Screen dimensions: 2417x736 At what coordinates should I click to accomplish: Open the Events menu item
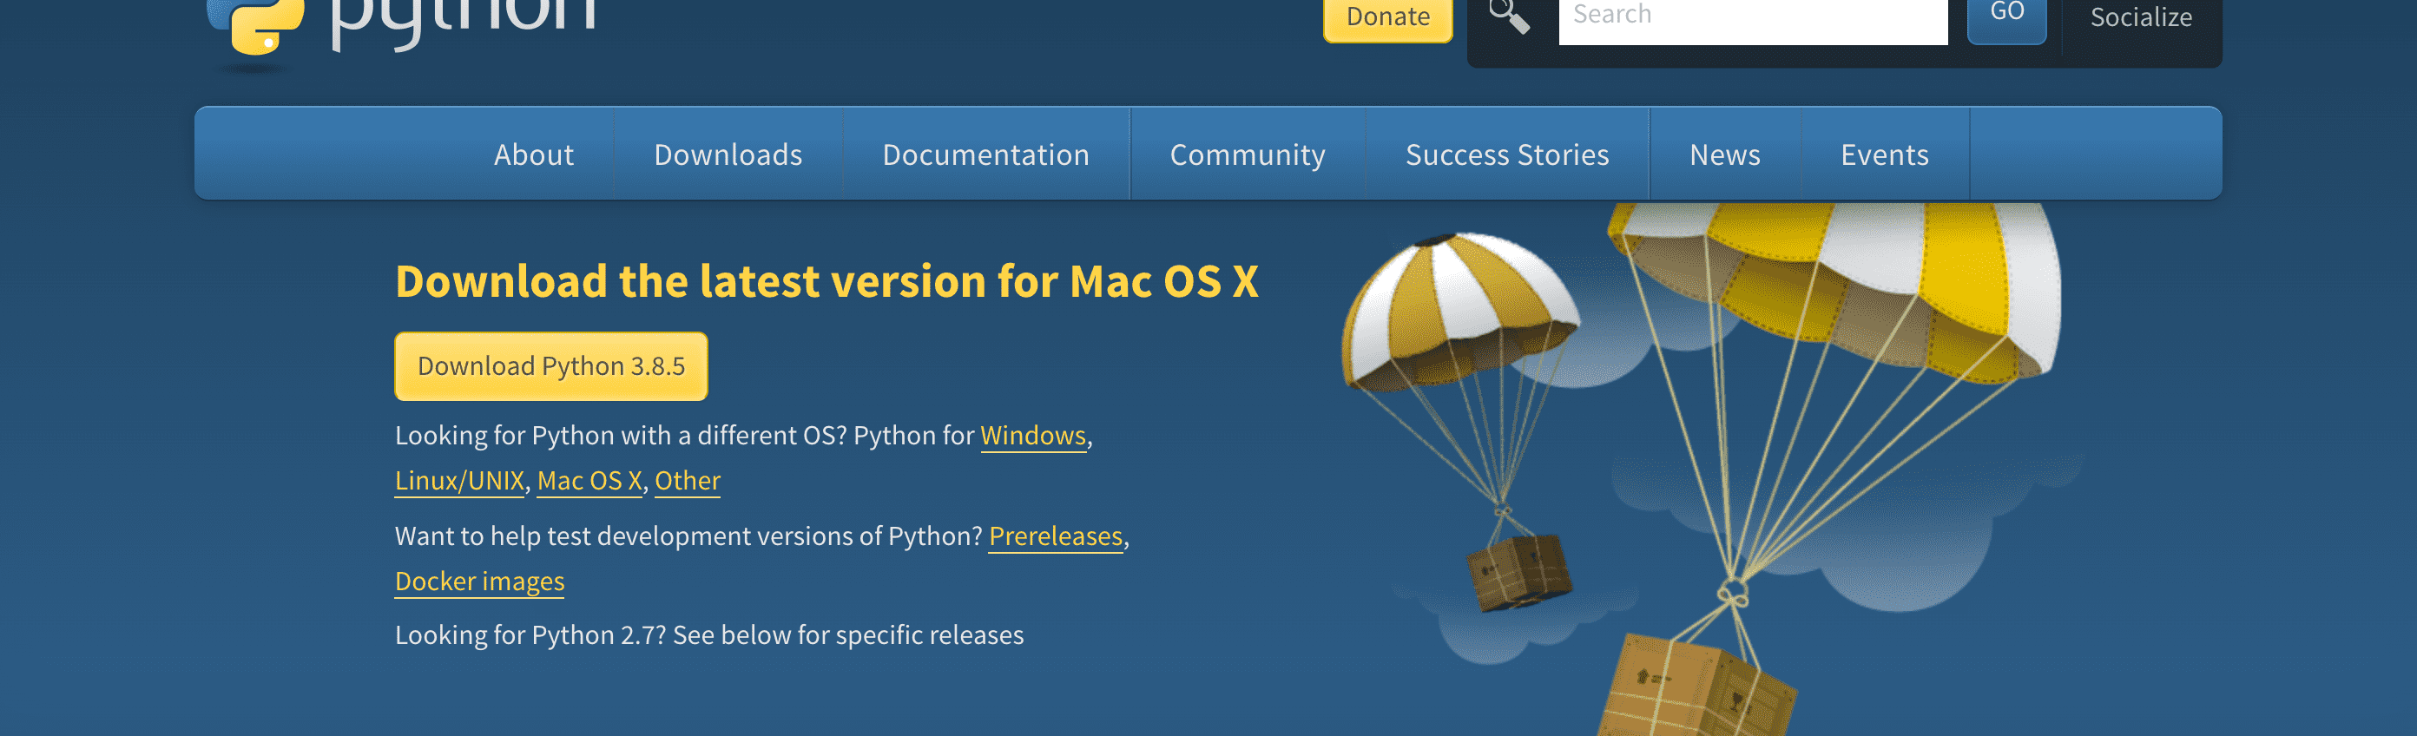tap(1884, 154)
